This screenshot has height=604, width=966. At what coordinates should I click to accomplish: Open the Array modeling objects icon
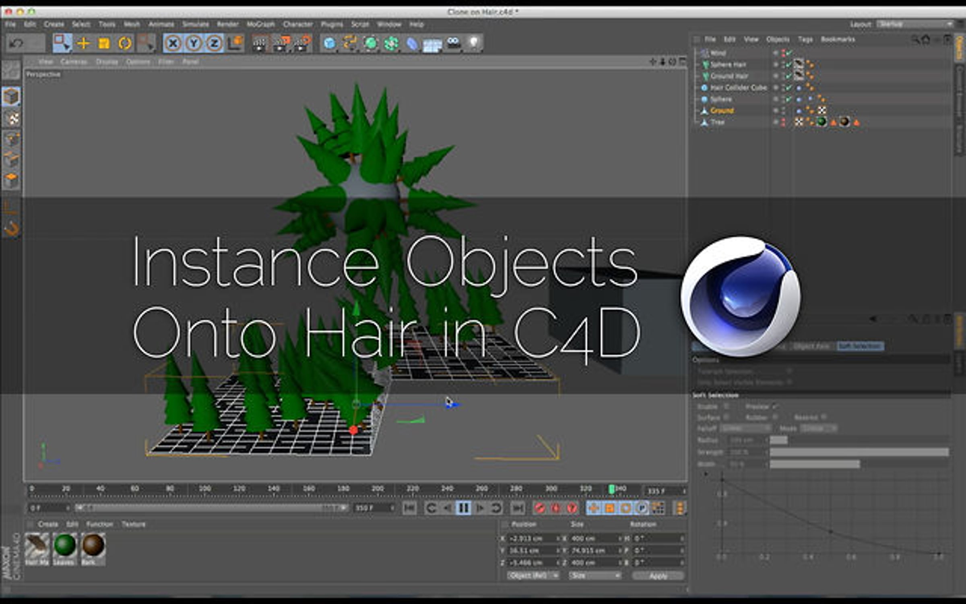[391, 43]
